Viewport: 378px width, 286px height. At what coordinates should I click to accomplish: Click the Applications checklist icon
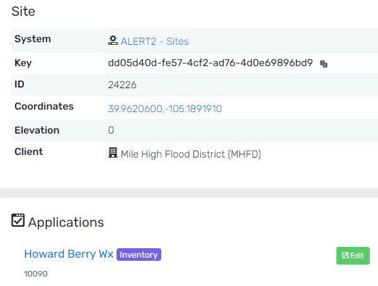18,221
